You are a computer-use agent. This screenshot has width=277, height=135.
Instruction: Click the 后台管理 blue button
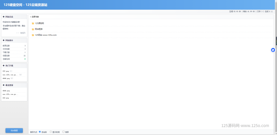click(x=14, y=130)
